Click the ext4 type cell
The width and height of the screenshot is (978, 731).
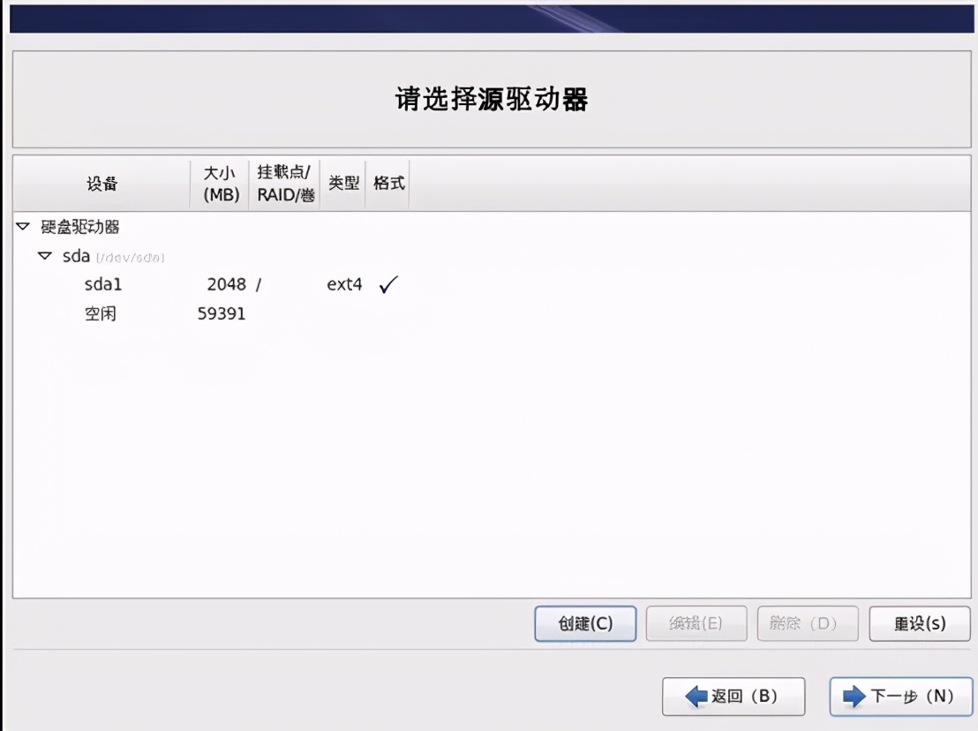[x=344, y=284]
